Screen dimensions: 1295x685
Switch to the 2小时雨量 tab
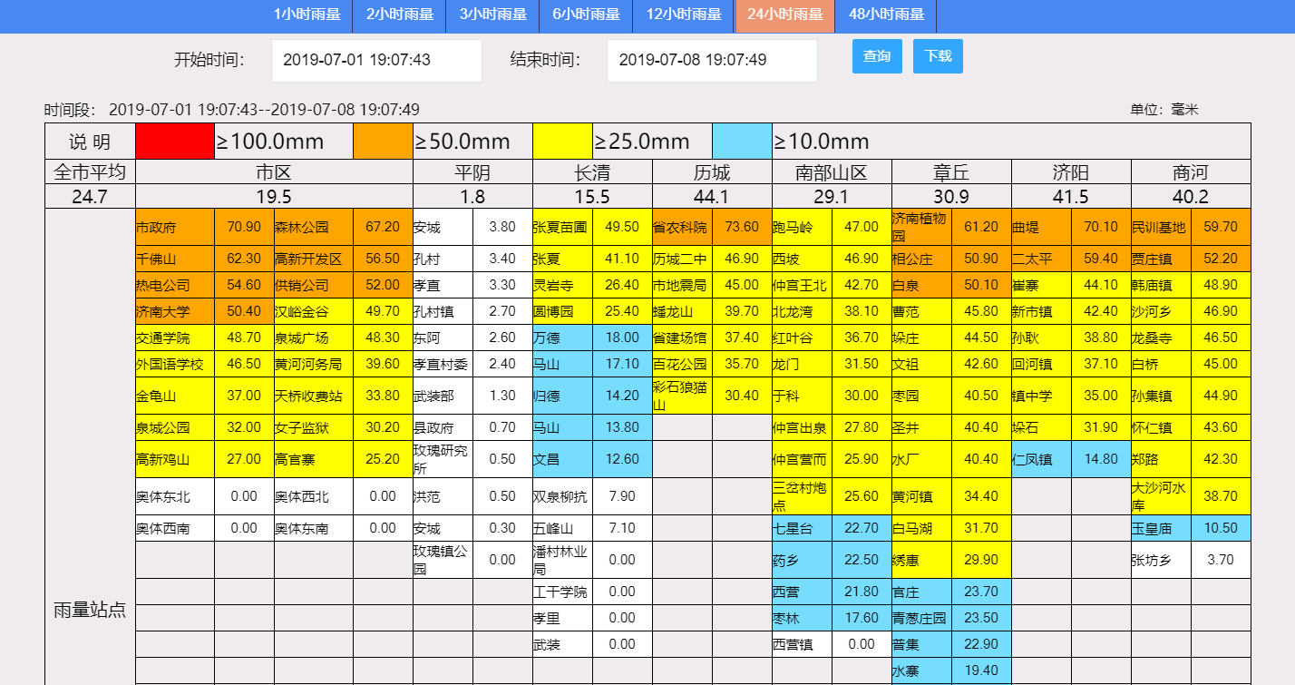tap(397, 15)
